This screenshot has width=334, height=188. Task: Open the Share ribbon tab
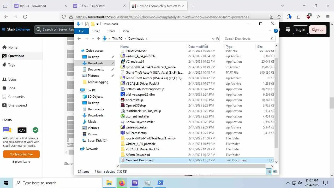(111, 31)
